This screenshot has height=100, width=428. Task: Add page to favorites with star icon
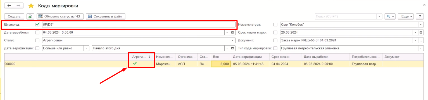(31, 6)
